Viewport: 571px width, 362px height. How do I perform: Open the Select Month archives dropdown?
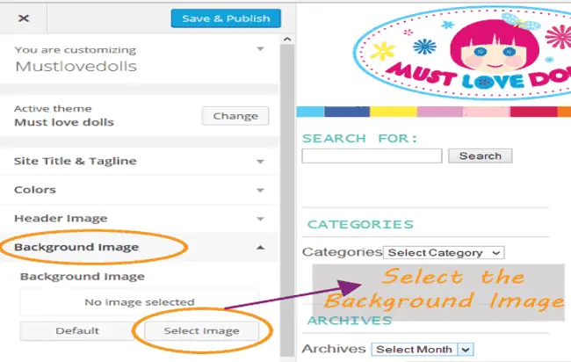pos(423,349)
